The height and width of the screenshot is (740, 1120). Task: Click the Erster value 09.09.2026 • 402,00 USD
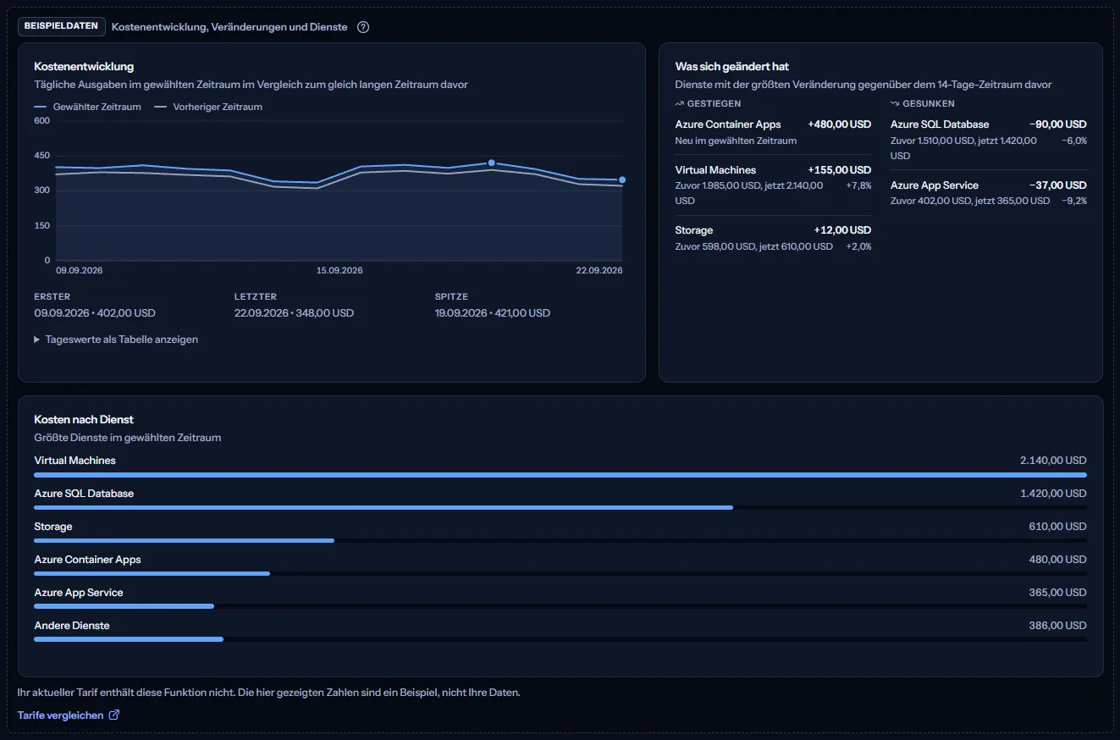click(95, 313)
